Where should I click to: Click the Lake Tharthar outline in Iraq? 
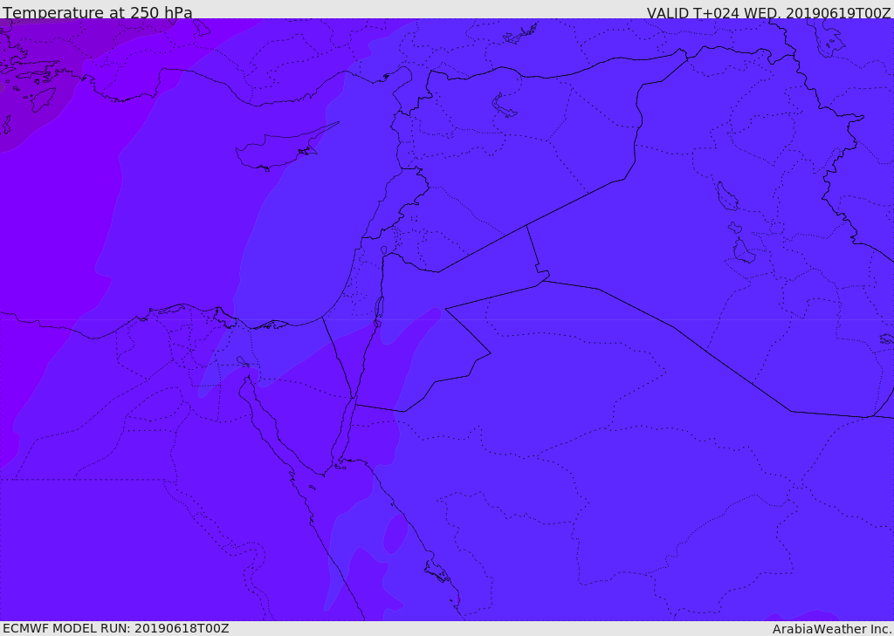(x=727, y=197)
